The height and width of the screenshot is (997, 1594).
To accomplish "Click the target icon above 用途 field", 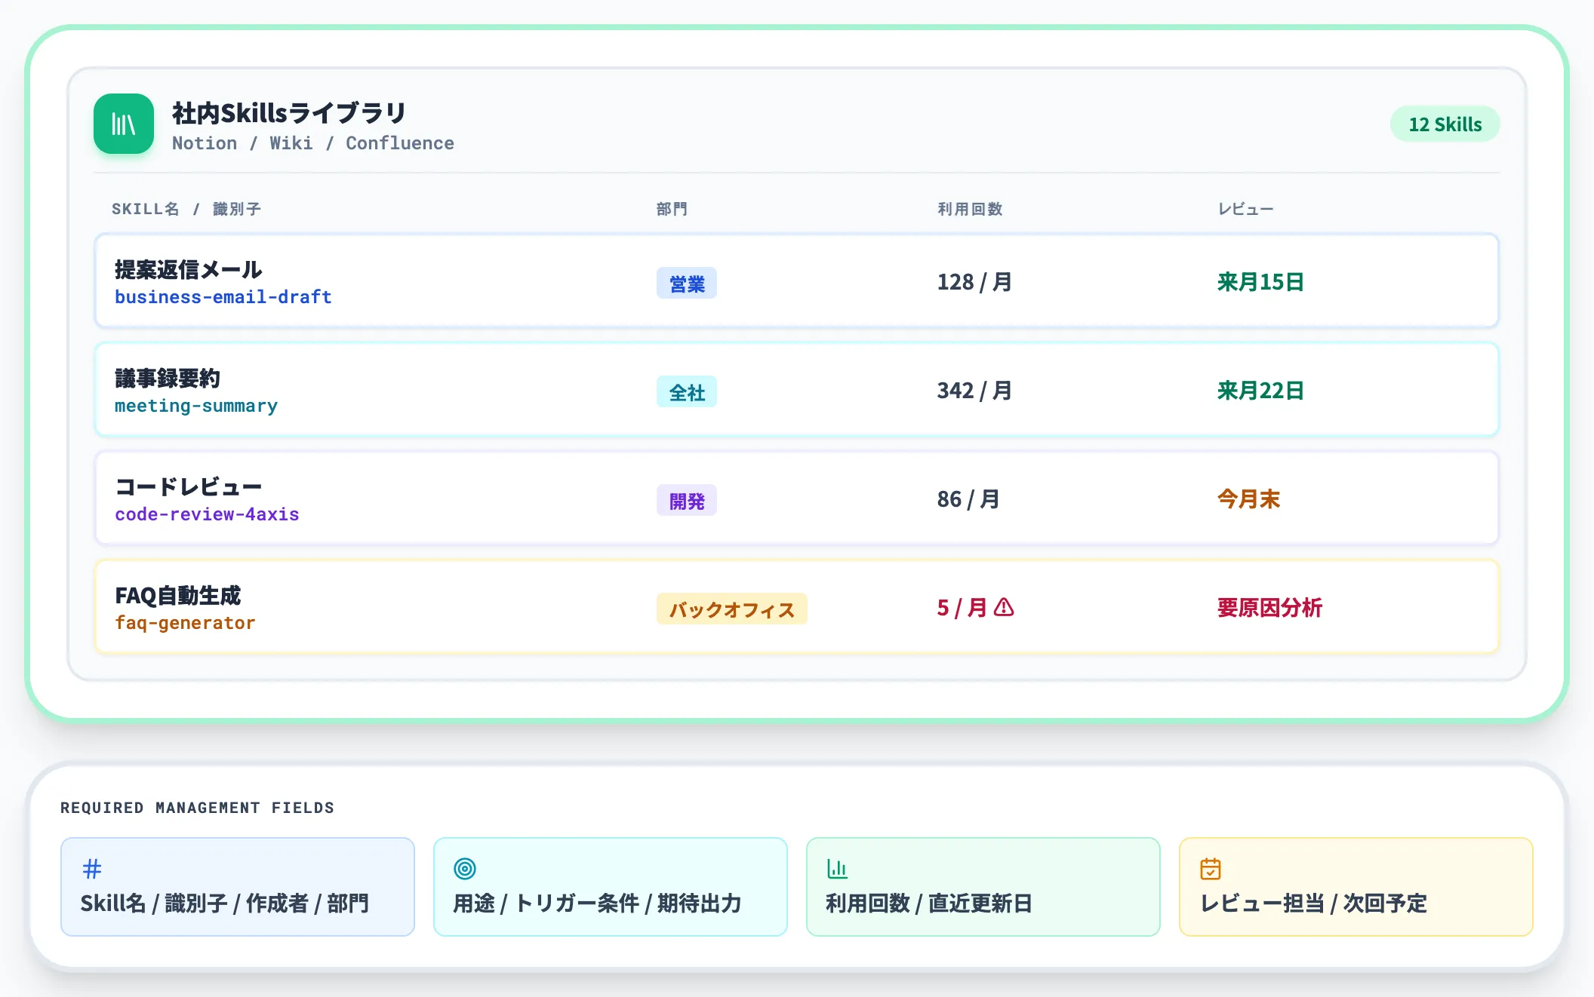I will pos(465,869).
